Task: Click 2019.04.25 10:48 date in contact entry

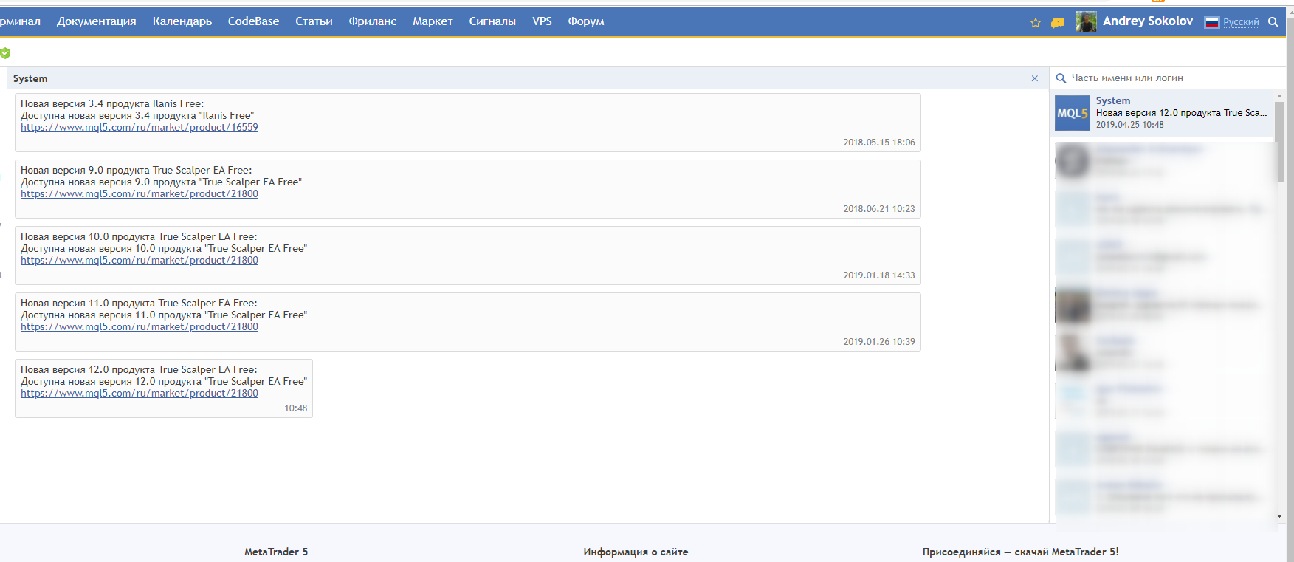Action: [x=1130, y=125]
